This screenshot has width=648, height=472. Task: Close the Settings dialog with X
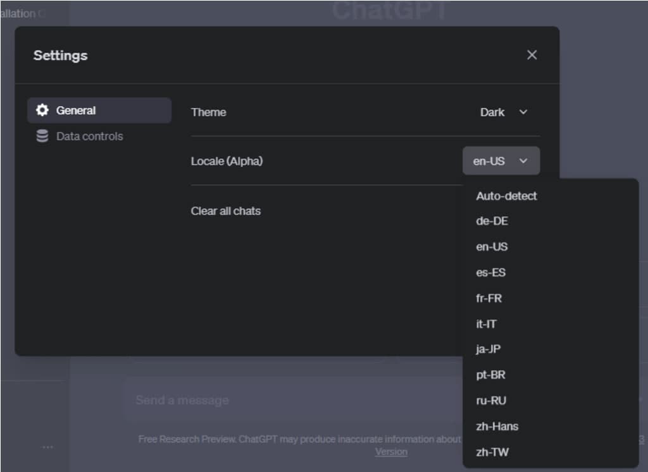point(532,55)
